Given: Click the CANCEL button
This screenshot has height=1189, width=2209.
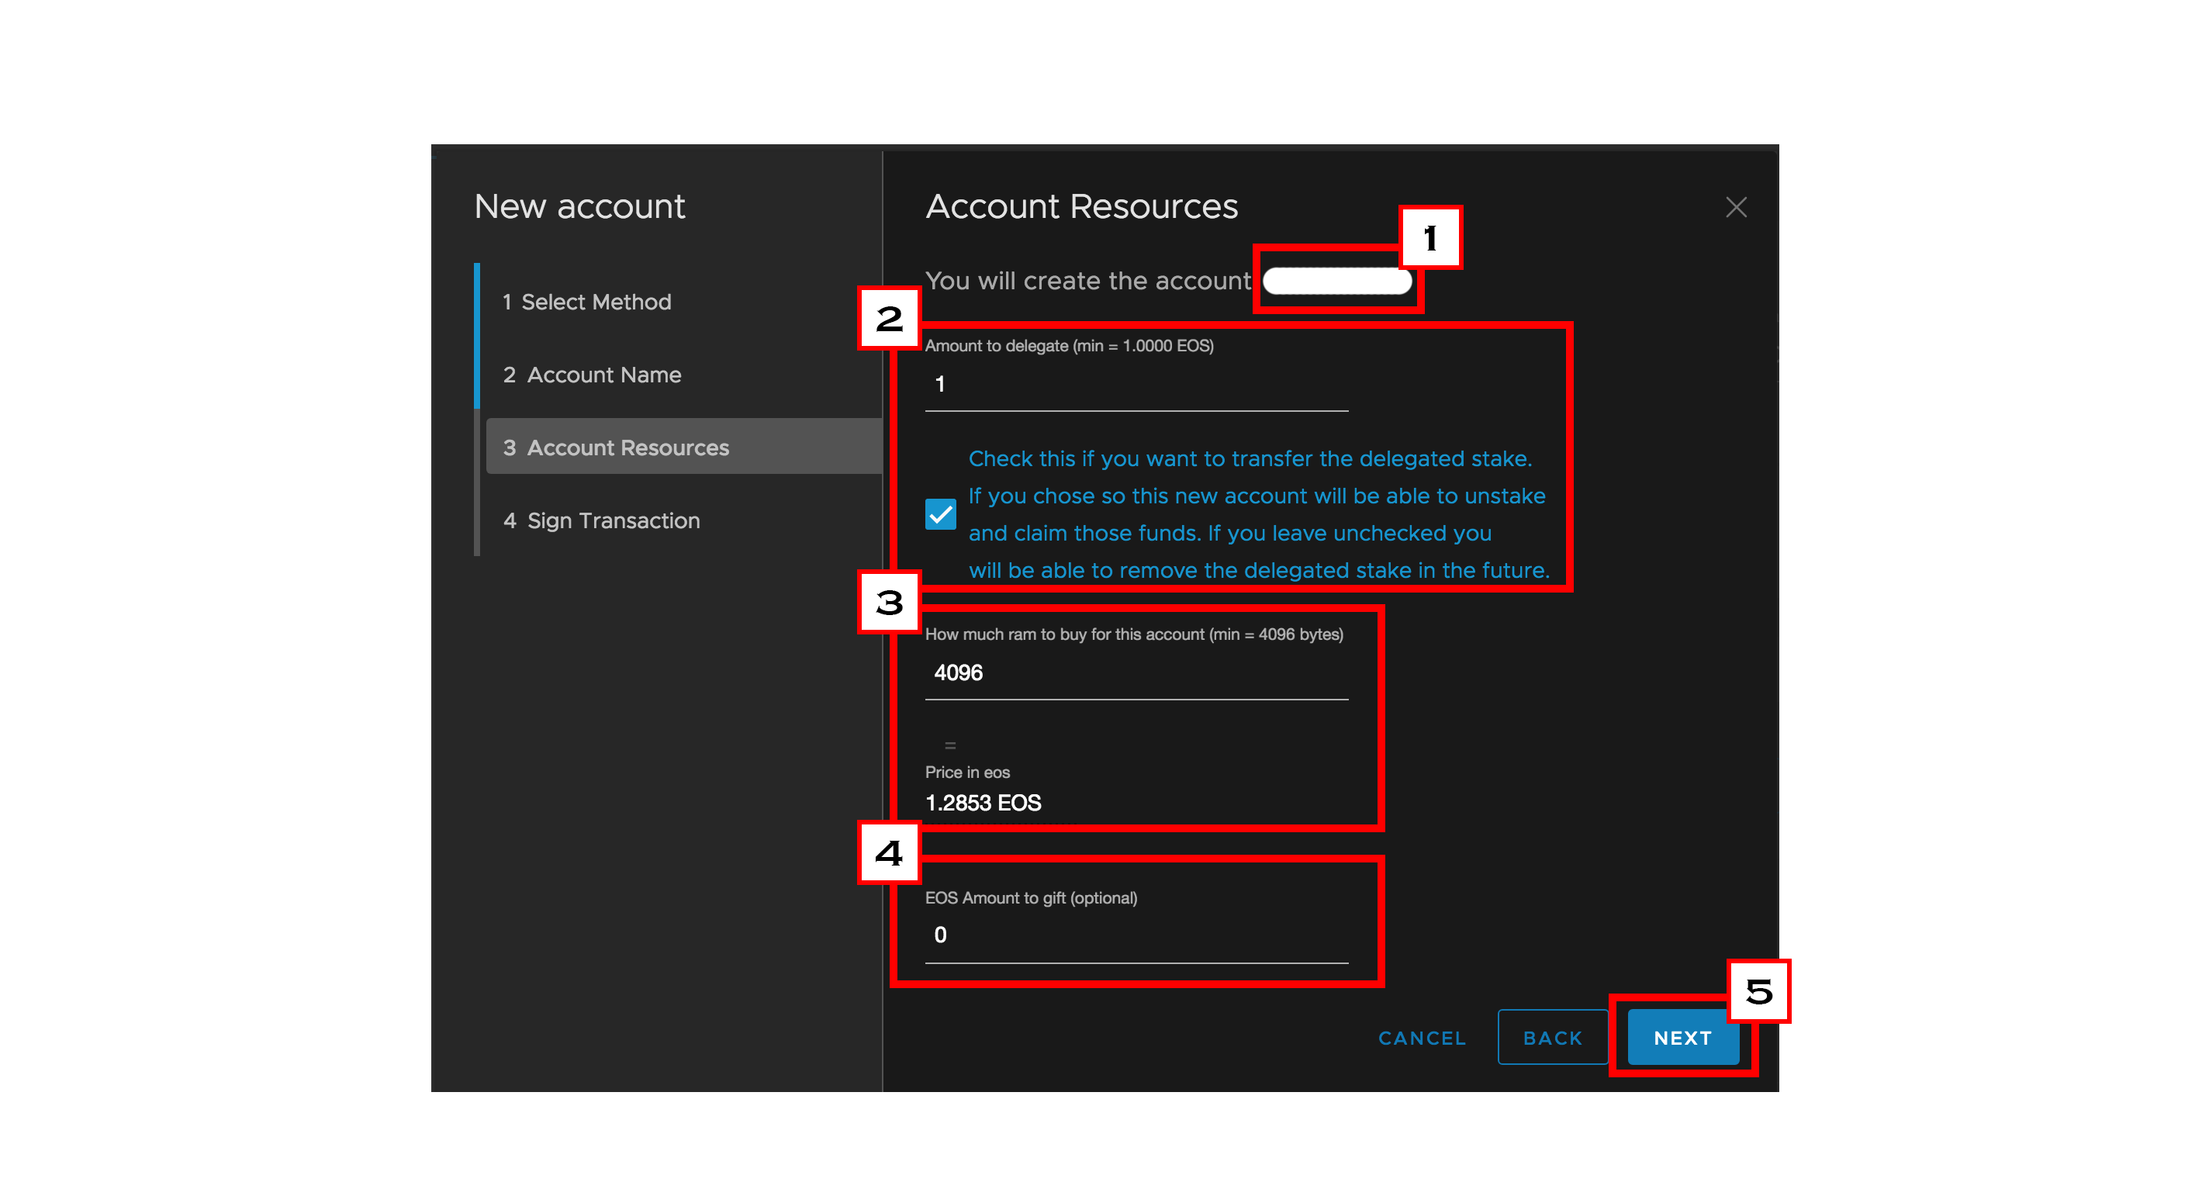Looking at the screenshot, I should (x=1422, y=1038).
